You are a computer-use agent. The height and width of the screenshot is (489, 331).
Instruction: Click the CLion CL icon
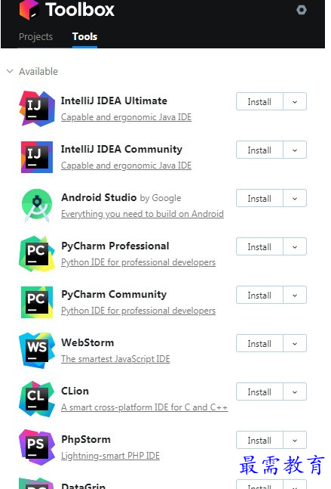37,399
